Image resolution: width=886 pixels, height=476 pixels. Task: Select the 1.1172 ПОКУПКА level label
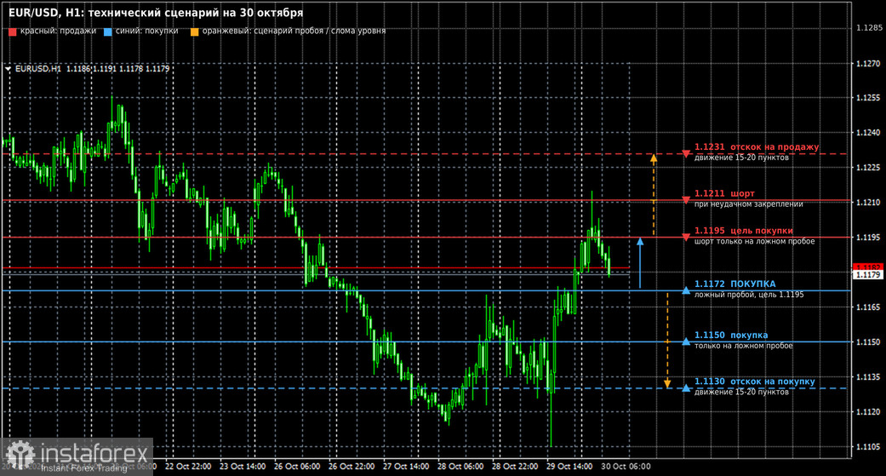point(735,284)
